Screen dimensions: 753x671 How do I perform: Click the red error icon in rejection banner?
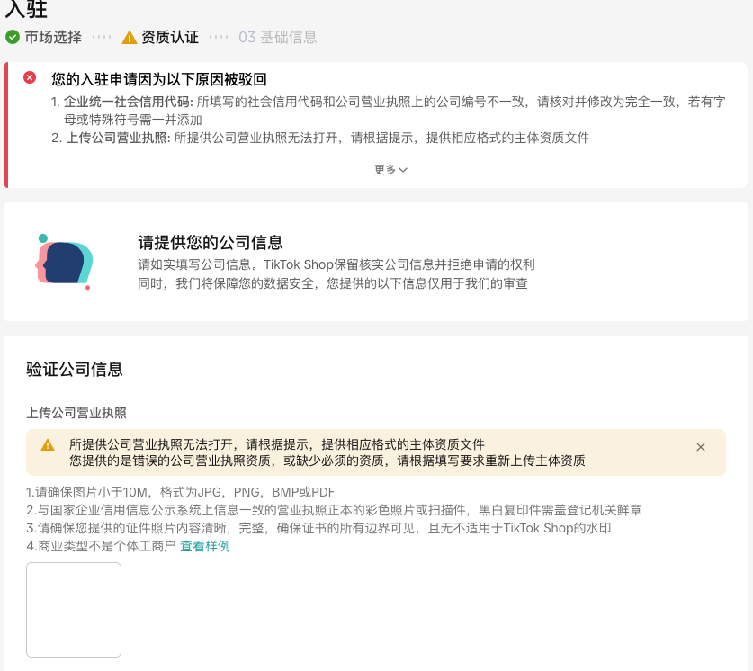30,78
